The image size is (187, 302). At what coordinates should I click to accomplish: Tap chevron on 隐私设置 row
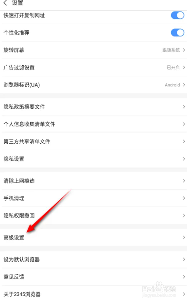click(x=184, y=159)
